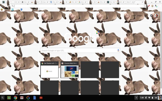Click the user avatar in the shelf
Viewport: 162px width, 101px height.
click(160, 98)
